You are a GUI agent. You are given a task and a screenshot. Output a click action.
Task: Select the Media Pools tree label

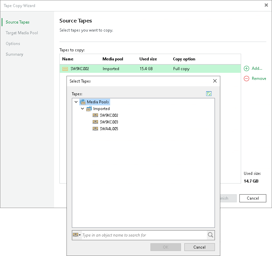[x=98, y=102]
